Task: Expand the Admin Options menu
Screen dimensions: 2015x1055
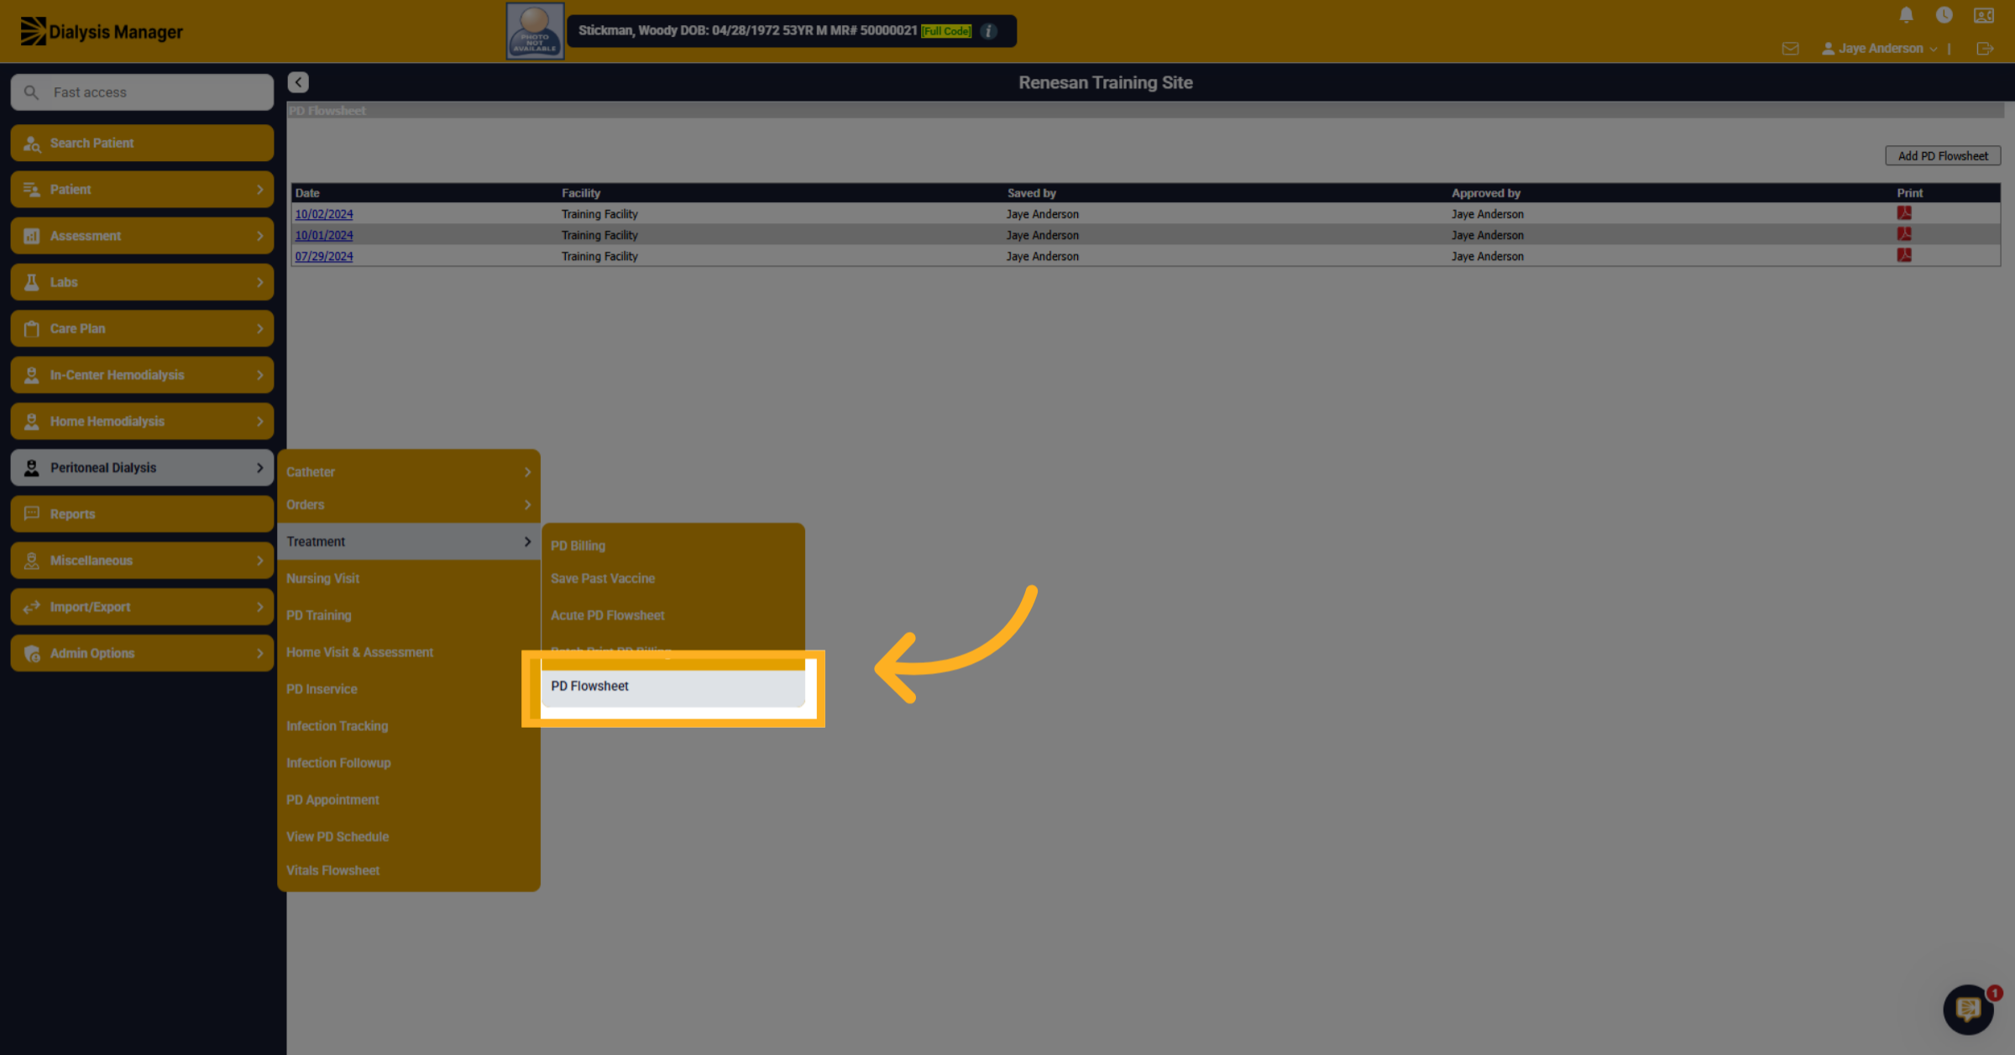Action: pos(142,653)
